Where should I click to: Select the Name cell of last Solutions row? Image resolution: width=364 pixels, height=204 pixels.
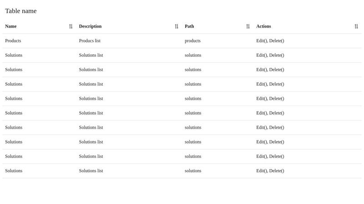tap(14, 171)
